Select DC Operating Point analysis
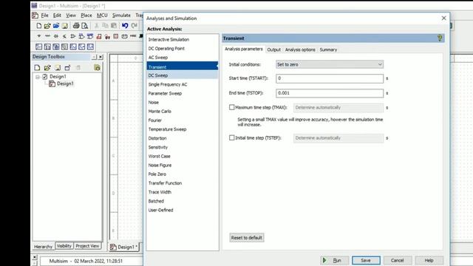The width and height of the screenshot is (473, 266). coord(166,48)
